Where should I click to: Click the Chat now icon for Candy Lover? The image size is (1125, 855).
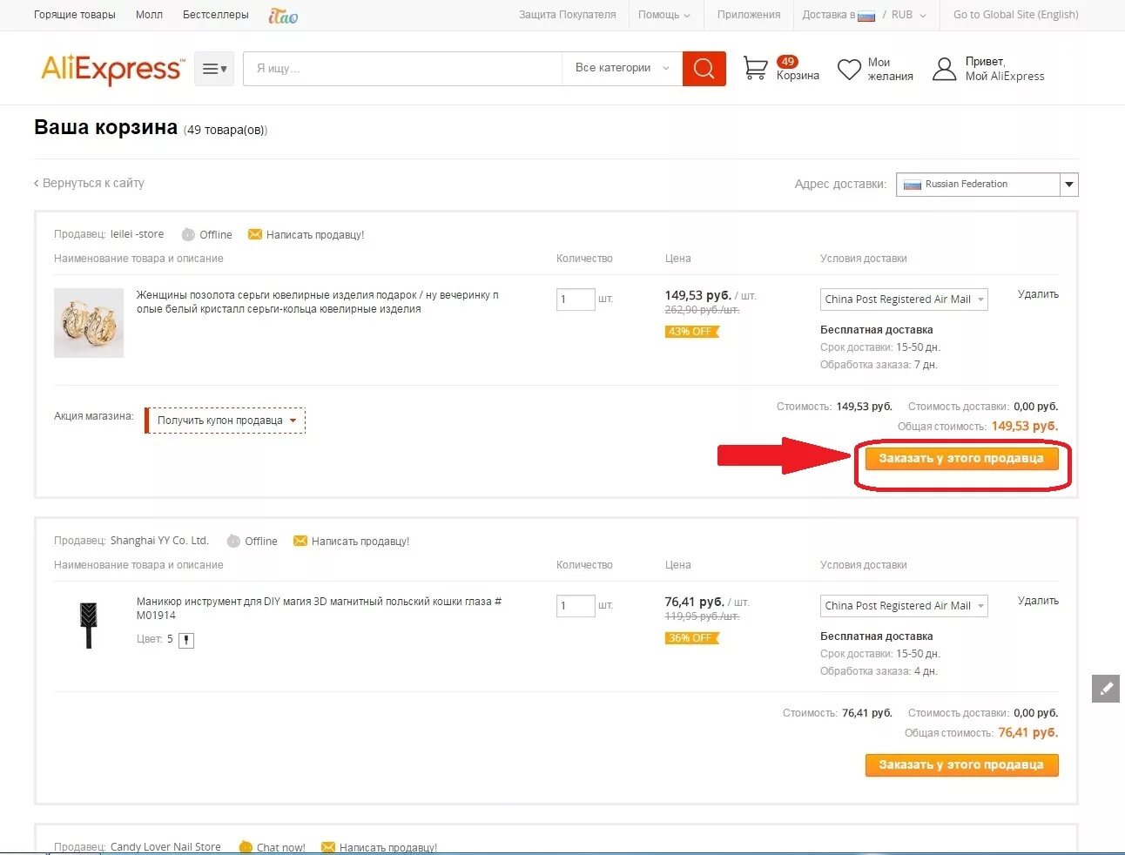coord(246,847)
